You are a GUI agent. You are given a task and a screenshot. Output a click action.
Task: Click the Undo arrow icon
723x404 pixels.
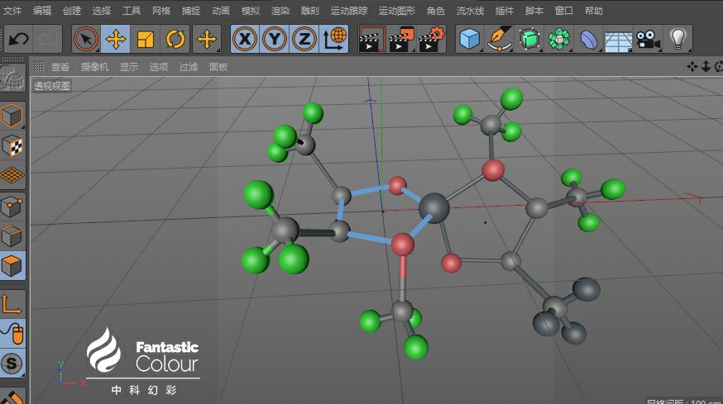click(18, 39)
